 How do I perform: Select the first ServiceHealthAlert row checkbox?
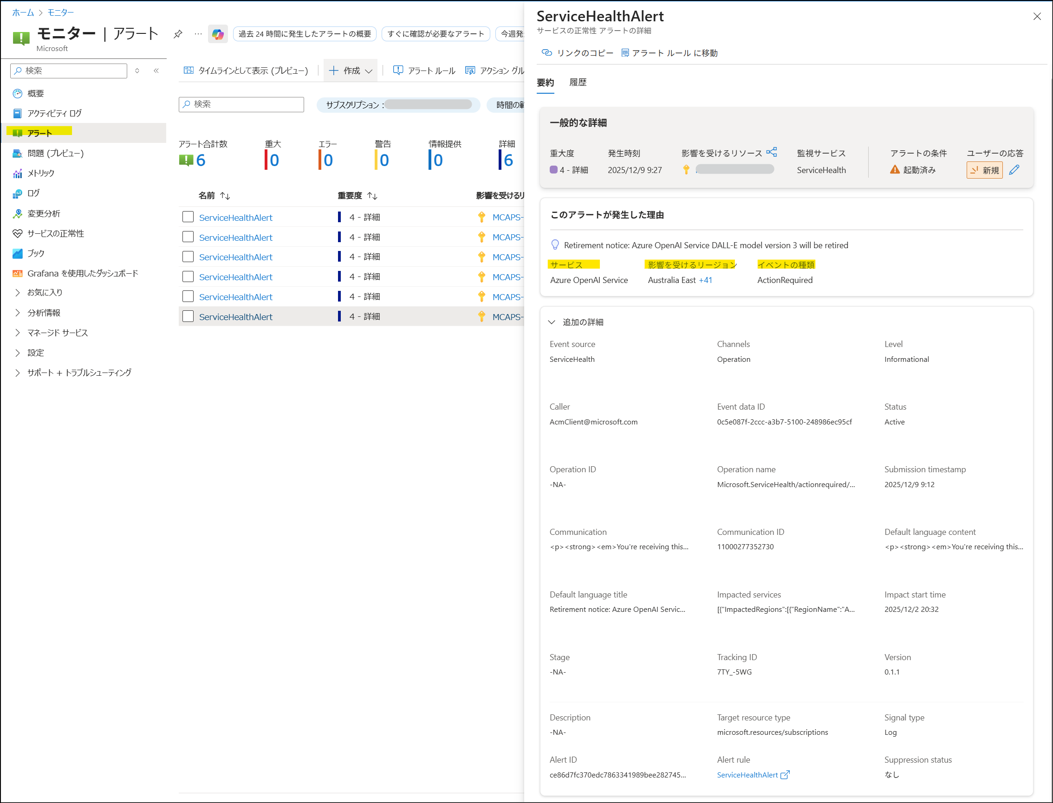point(188,217)
